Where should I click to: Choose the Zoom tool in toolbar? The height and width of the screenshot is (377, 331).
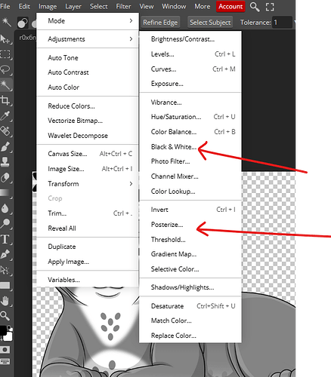(x=5, y=315)
